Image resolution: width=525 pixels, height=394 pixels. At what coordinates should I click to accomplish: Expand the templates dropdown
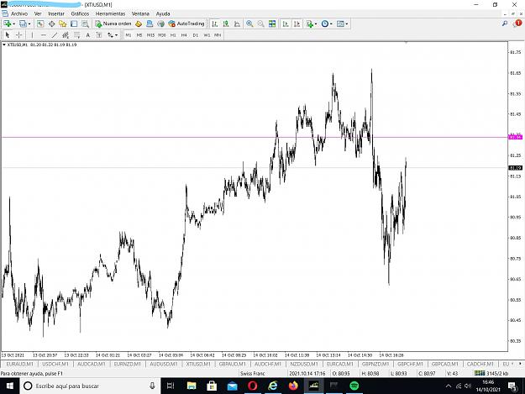(347, 24)
